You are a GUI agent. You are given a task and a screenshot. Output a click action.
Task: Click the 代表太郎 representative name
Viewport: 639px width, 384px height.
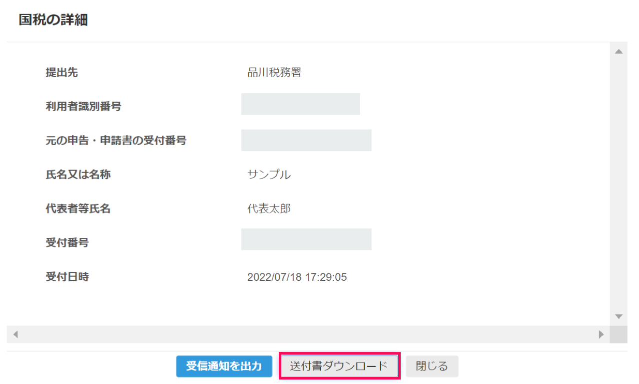click(269, 208)
